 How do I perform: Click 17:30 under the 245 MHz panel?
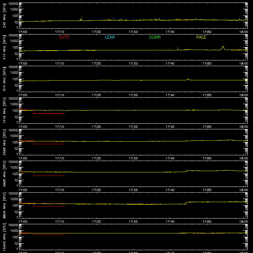click(x=133, y=32)
